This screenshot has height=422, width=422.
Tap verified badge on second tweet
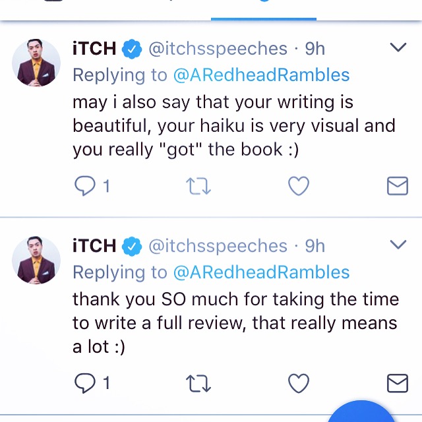pyautogui.click(x=132, y=246)
